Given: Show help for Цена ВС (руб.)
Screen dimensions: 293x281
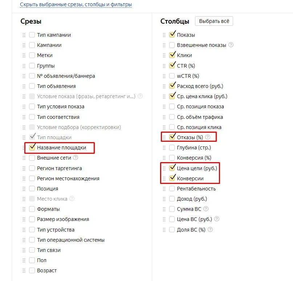Looking at the screenshot, I should 217,219.
